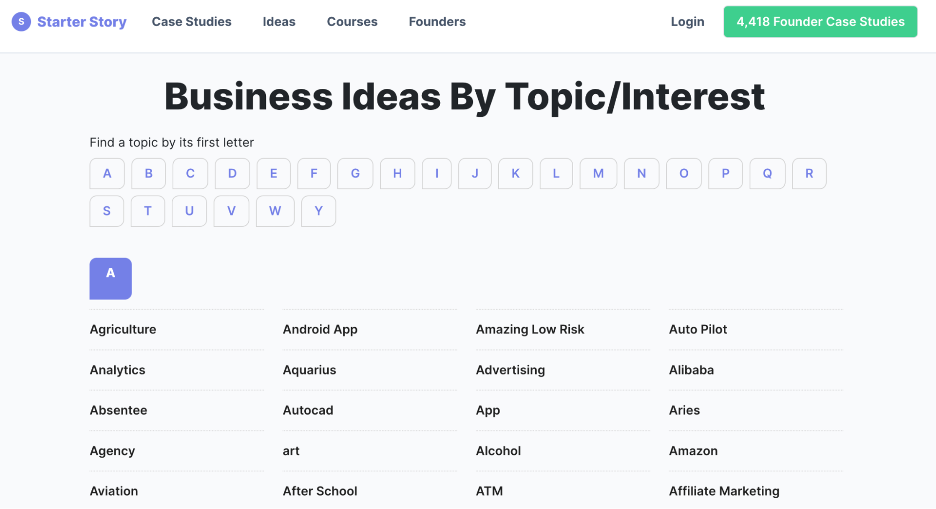Choose the letter D filter

(x=232, y=173)
